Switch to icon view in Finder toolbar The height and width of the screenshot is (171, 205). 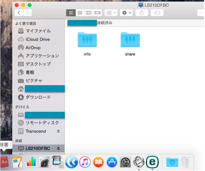point(71,13)
